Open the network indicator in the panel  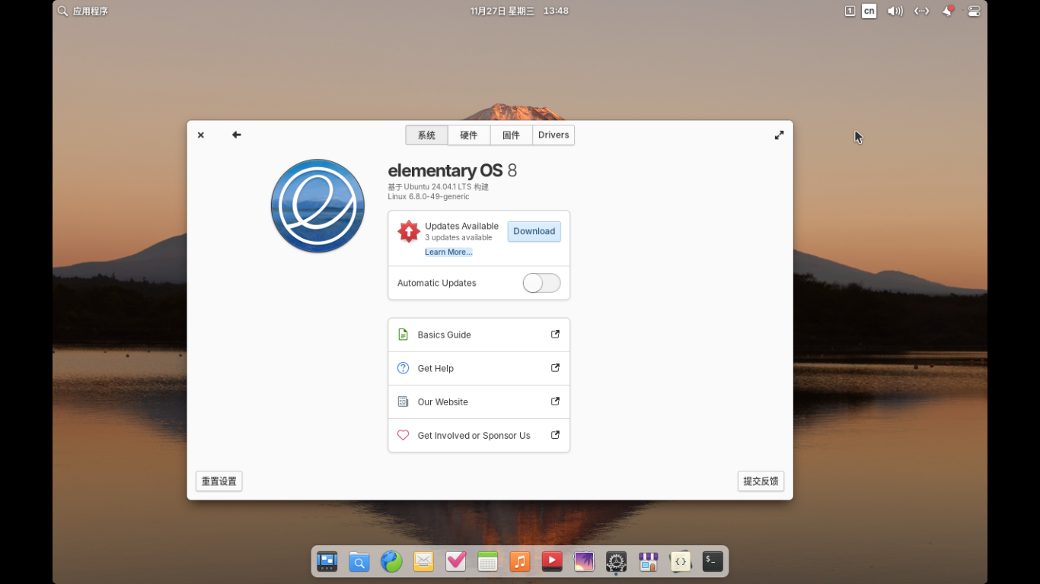(921, 11)
